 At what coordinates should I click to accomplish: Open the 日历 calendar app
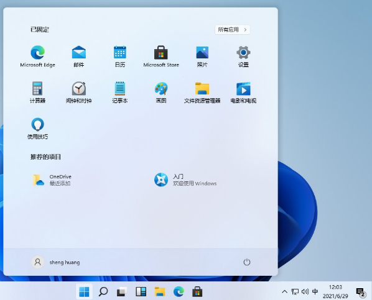[x=120, y=57]
